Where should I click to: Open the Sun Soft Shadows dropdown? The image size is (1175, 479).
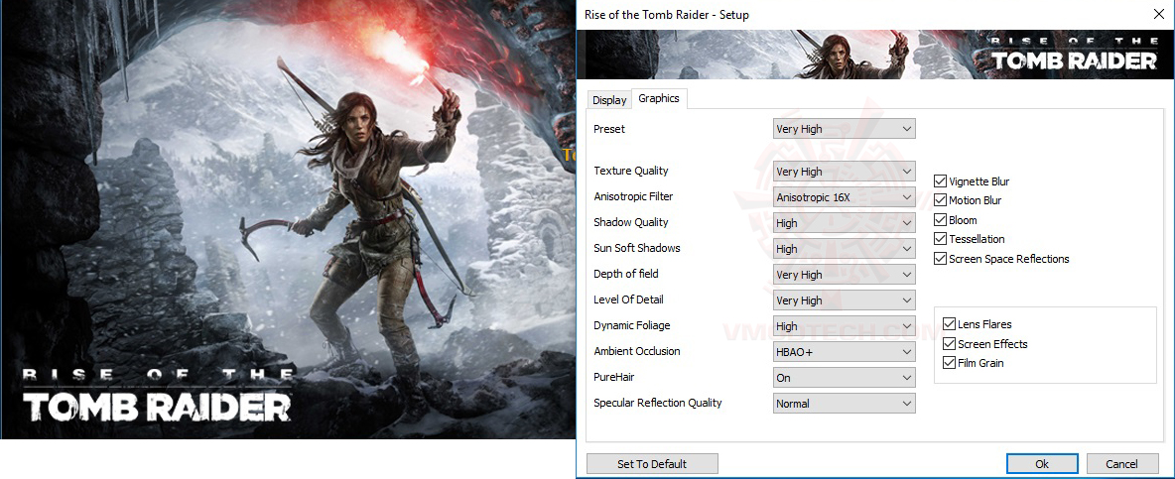[845, 249]
